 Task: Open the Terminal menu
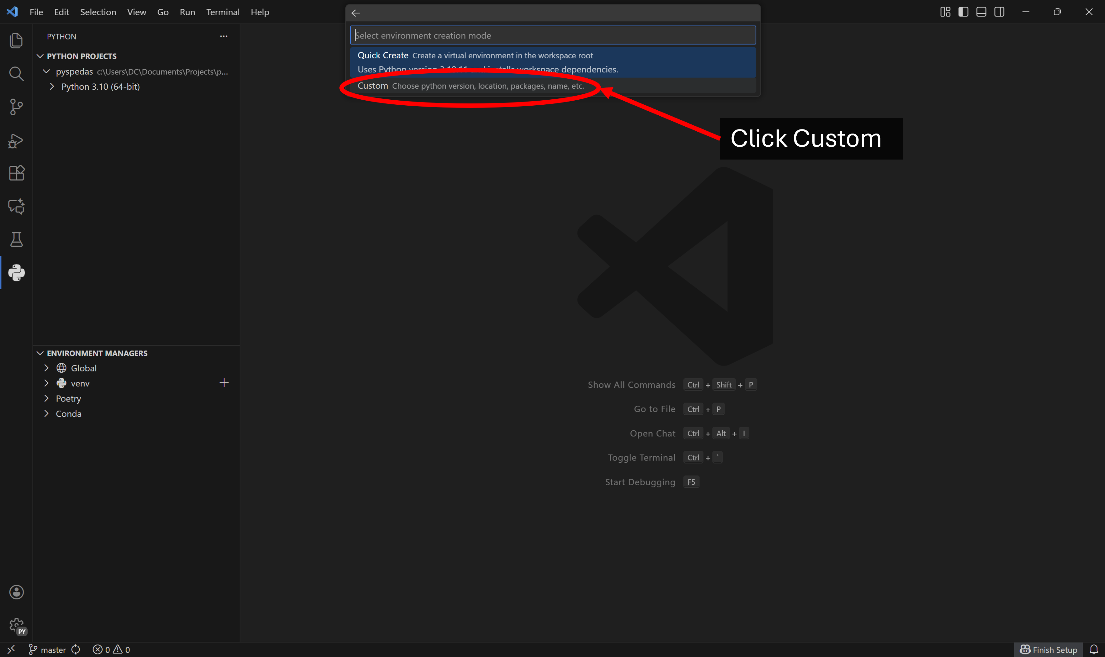pos(223,12)
